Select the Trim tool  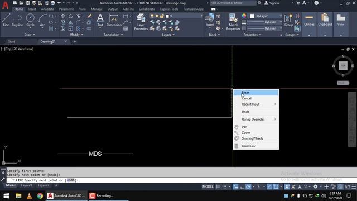78,16
